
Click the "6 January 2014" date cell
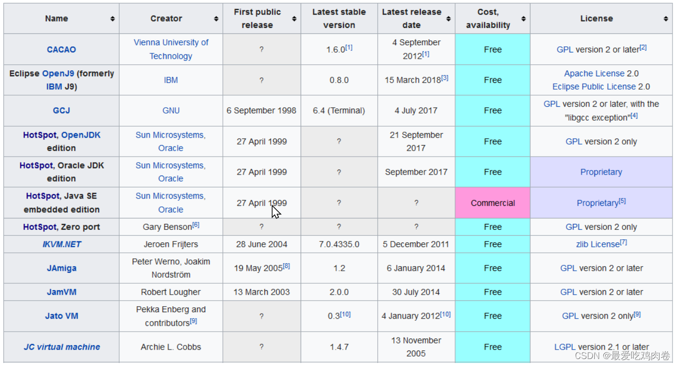(x=416, y=268)
